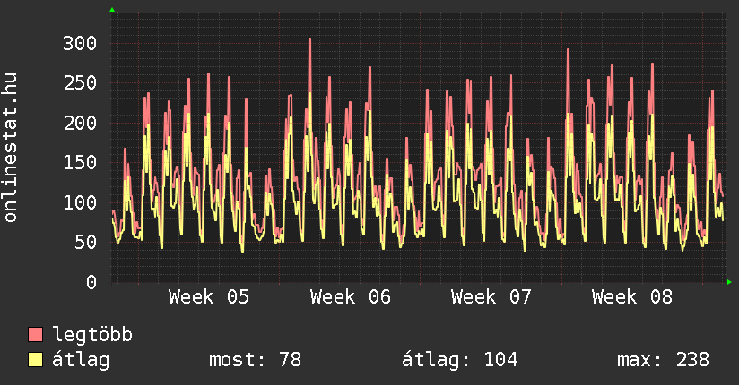Click the green arrow atop the y-axis
Screen dimensions: 739x385
pos(112,10)
